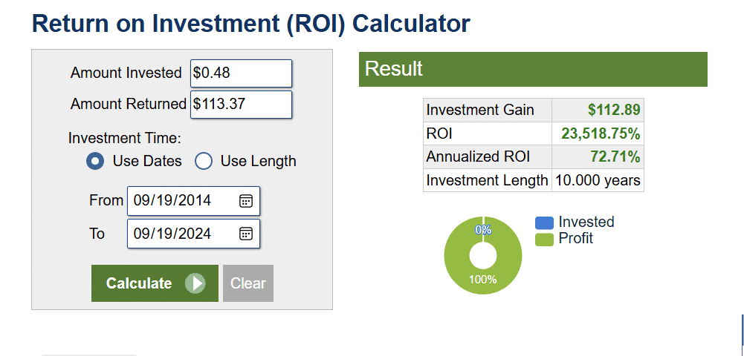
Task: Click the 0% label on the donut chart
Action: click(x=483, y=230)
